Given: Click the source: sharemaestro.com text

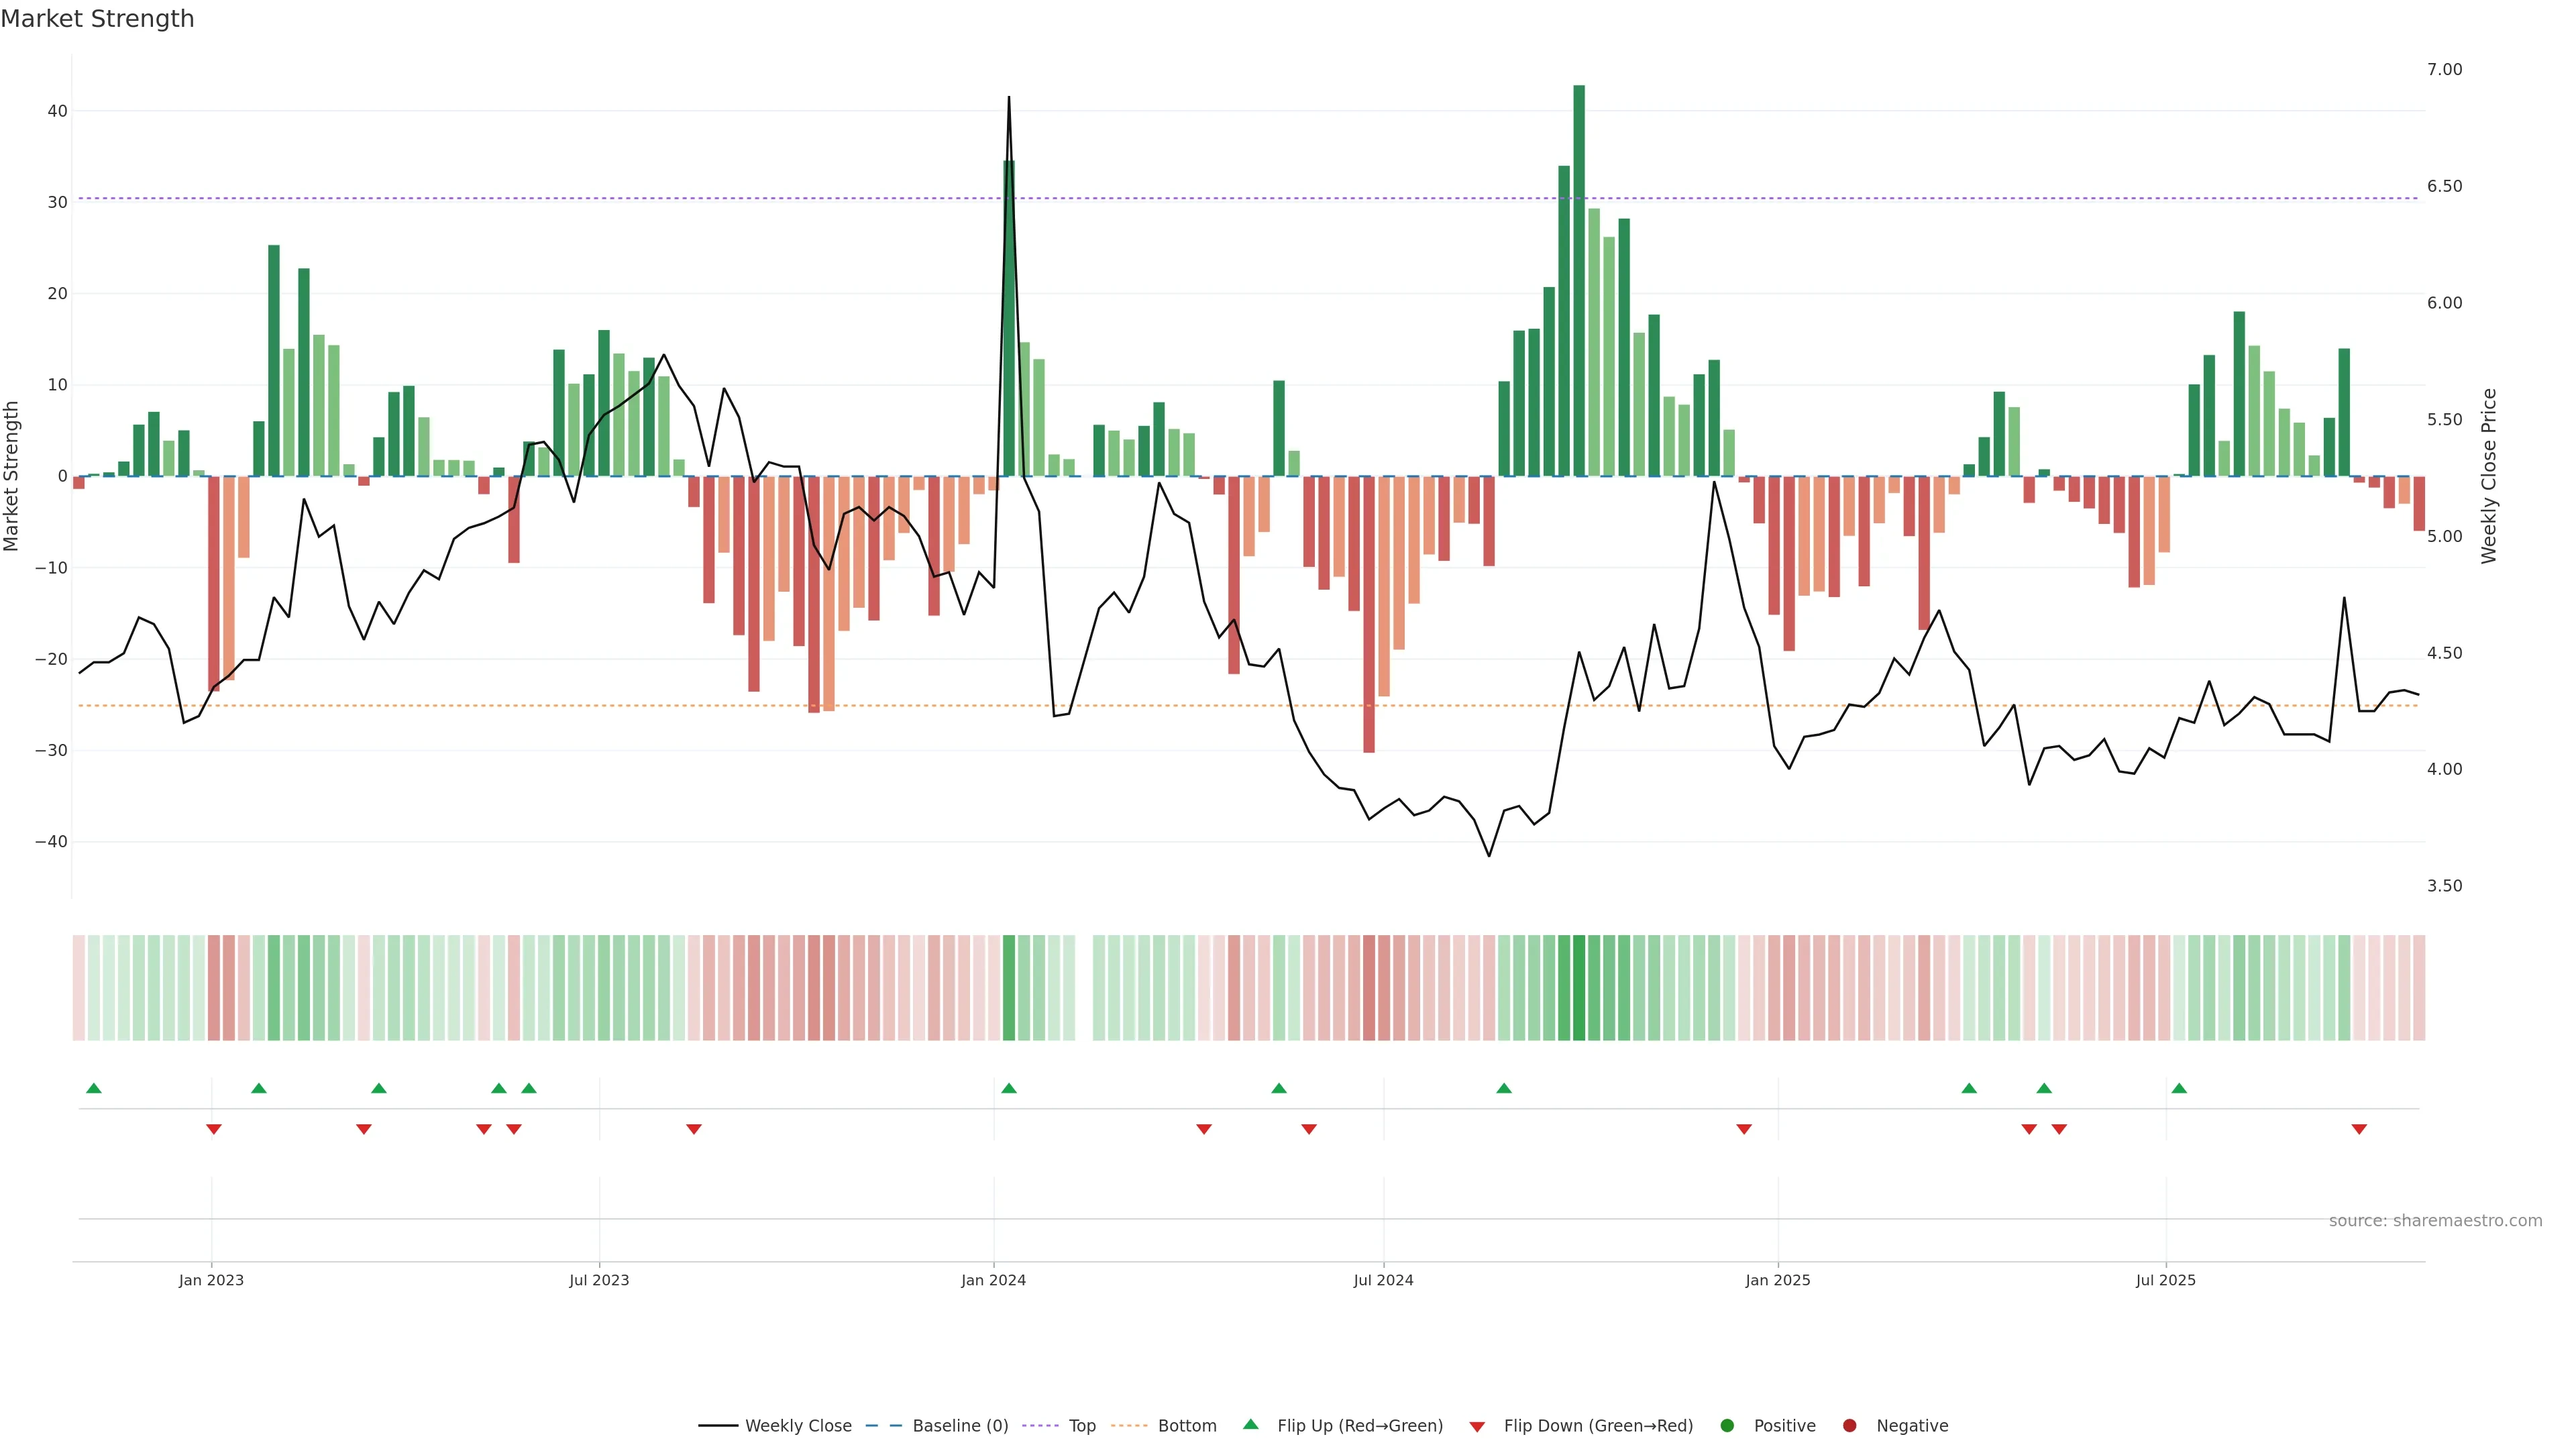Looking at the screenshot, I should [x=2435, y=1221].
